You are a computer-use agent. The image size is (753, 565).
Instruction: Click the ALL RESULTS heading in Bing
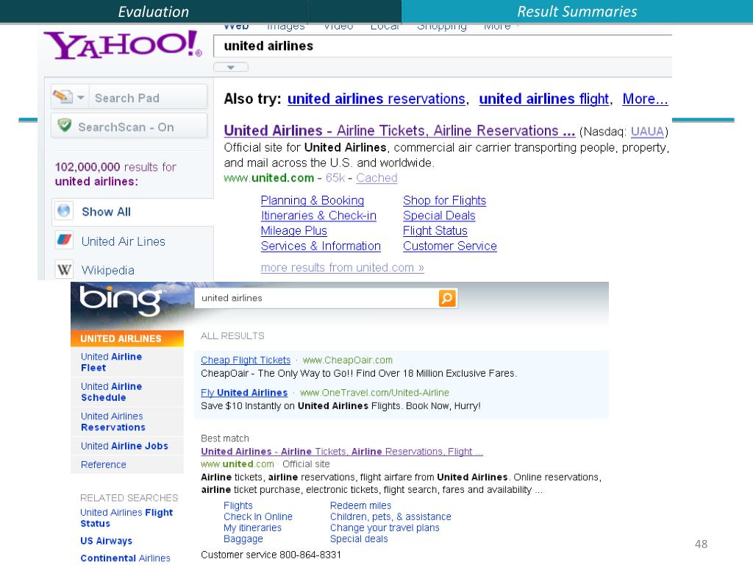pos(232,335)
